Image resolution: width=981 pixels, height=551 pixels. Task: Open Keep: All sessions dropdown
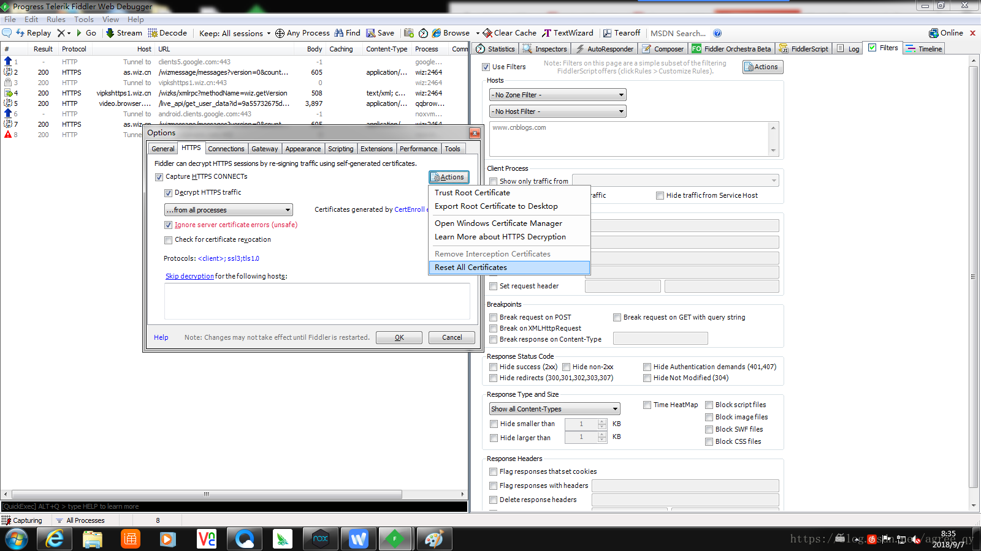pyautogui.click(x=235, y=33)
